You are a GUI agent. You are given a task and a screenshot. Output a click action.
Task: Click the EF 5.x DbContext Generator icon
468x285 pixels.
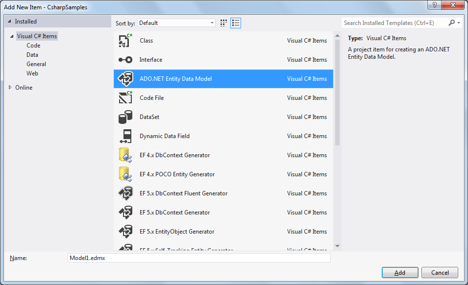125,212
